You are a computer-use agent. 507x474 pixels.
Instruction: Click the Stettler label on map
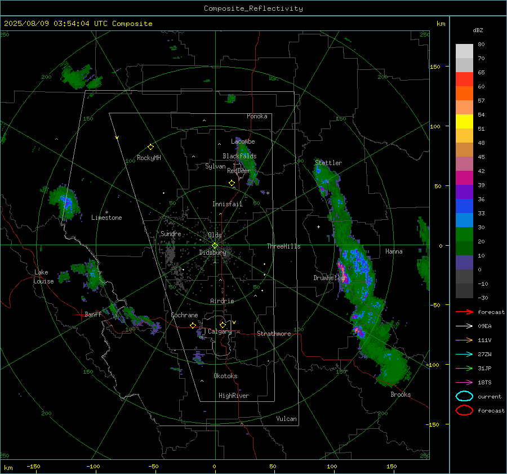point(328,163)
